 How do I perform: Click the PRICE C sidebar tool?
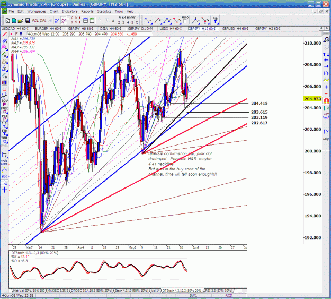tap(4, 110)
